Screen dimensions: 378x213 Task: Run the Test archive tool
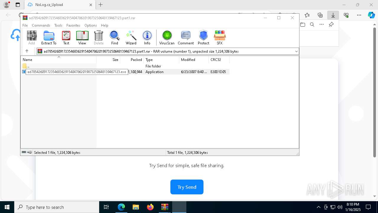tap(66, 38)
